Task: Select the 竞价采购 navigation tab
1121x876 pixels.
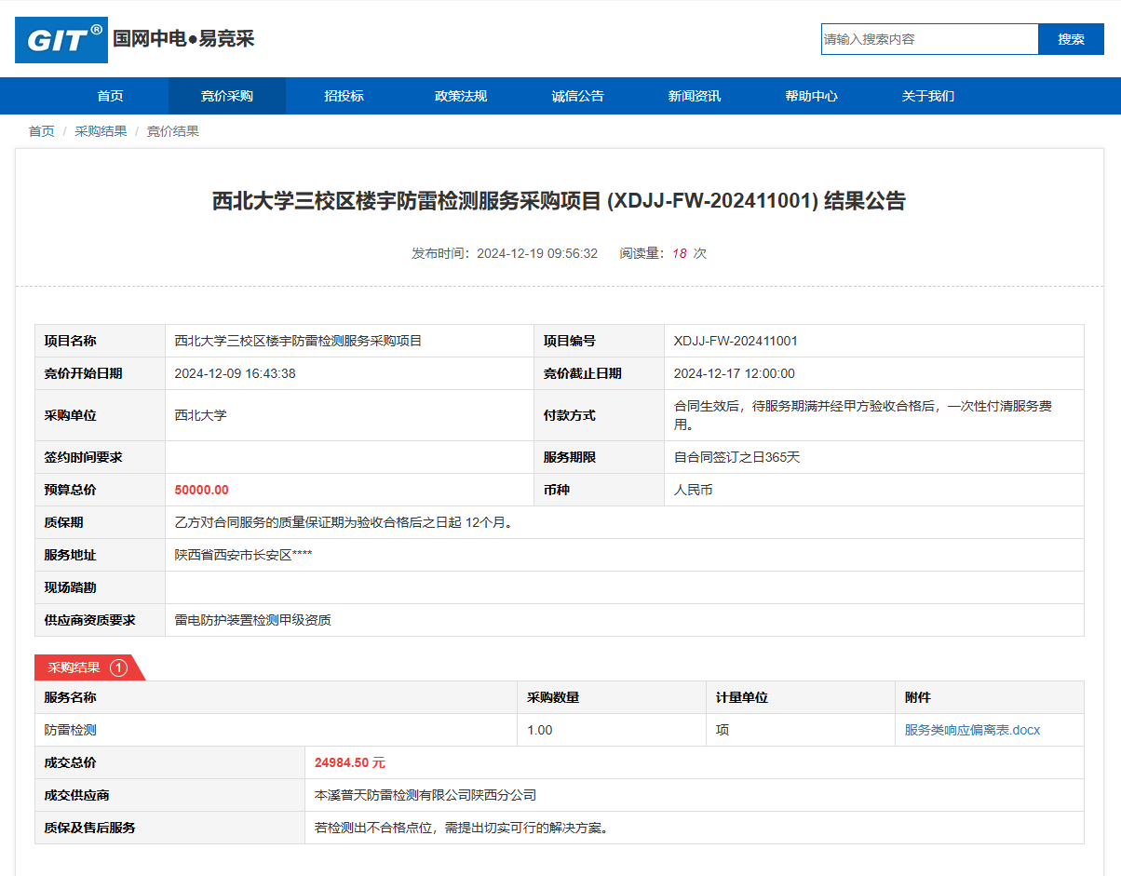Action: pos(226,96)
